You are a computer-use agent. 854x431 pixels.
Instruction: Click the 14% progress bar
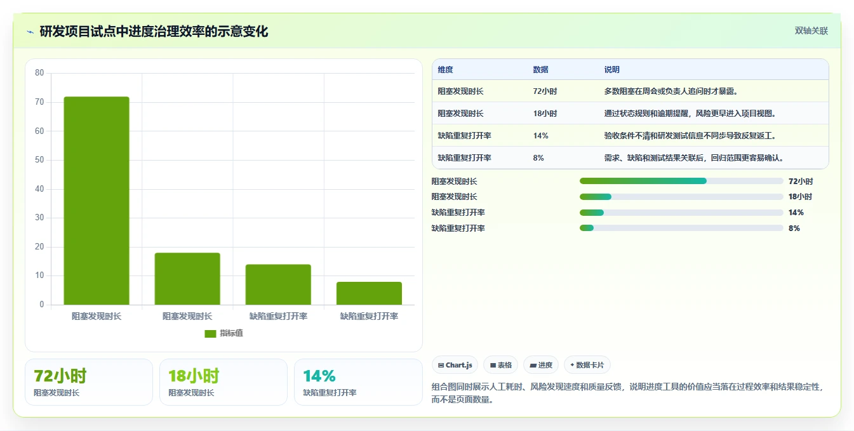pos(681,213)
